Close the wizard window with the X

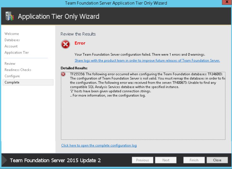click(x=227, y=2)
